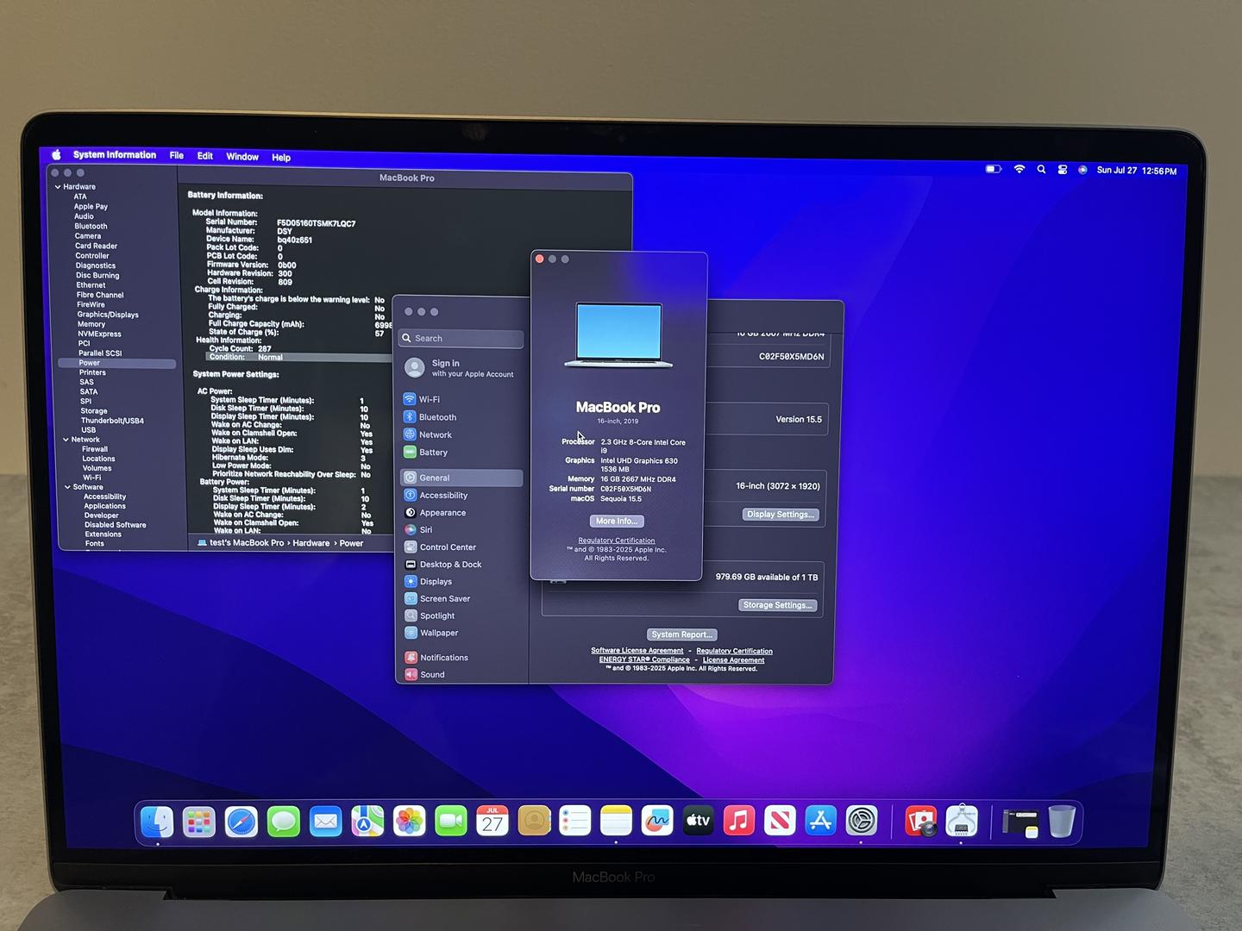The height and width of the screenshot is (931, 1242).
Task: Open the Trash in the Dock
Action: pyautogui.click(x=1062, y=822)
